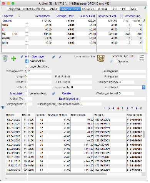Image resolution: width=150 pixels, height=183 pixels.
Task: Click the Sperrlager link
Action: [x=35, y=57]
